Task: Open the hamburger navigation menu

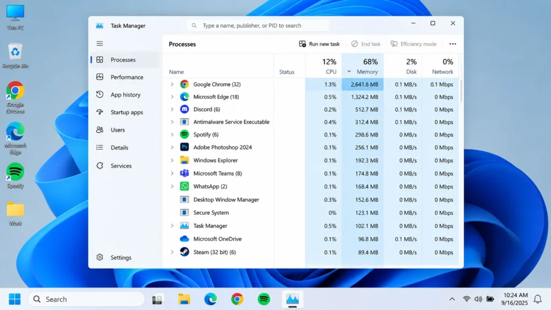Action: [100, 44]
